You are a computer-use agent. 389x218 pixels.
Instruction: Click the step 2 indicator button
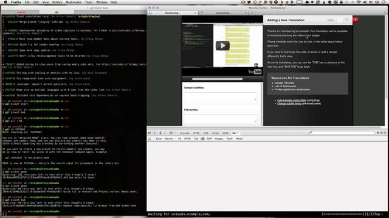coord(347,20)
